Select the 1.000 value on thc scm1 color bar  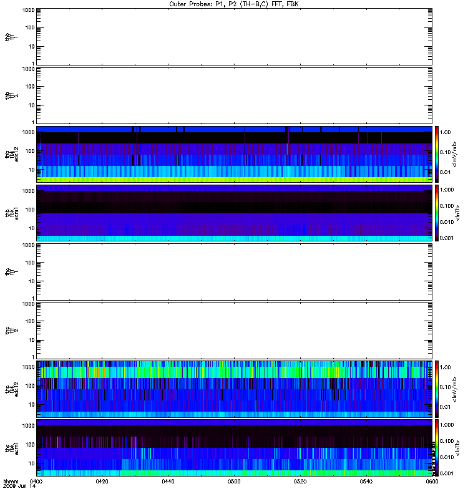447,425
